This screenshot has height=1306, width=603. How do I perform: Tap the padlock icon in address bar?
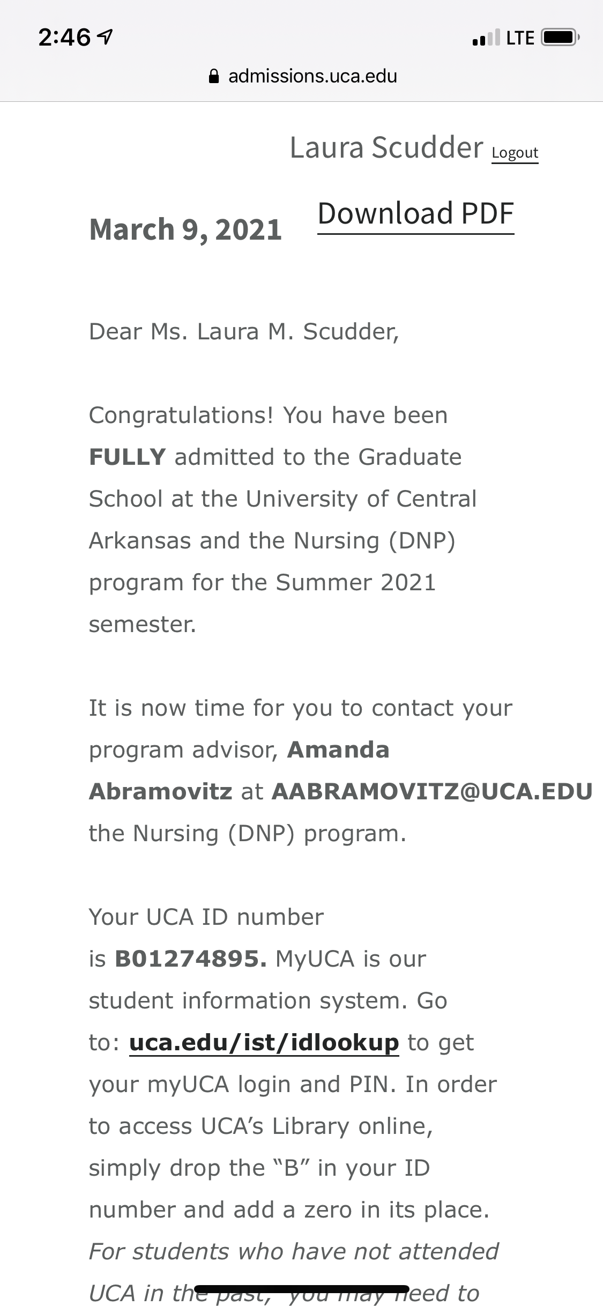213,76
